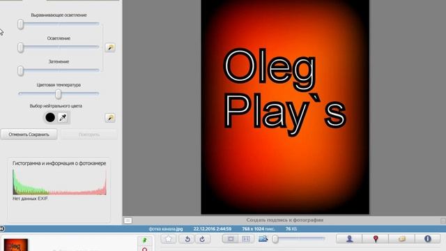This screenshot has width=446, height=251.
Task: Click the zoom picture icon beside slider
Action: tap(263, 238)
